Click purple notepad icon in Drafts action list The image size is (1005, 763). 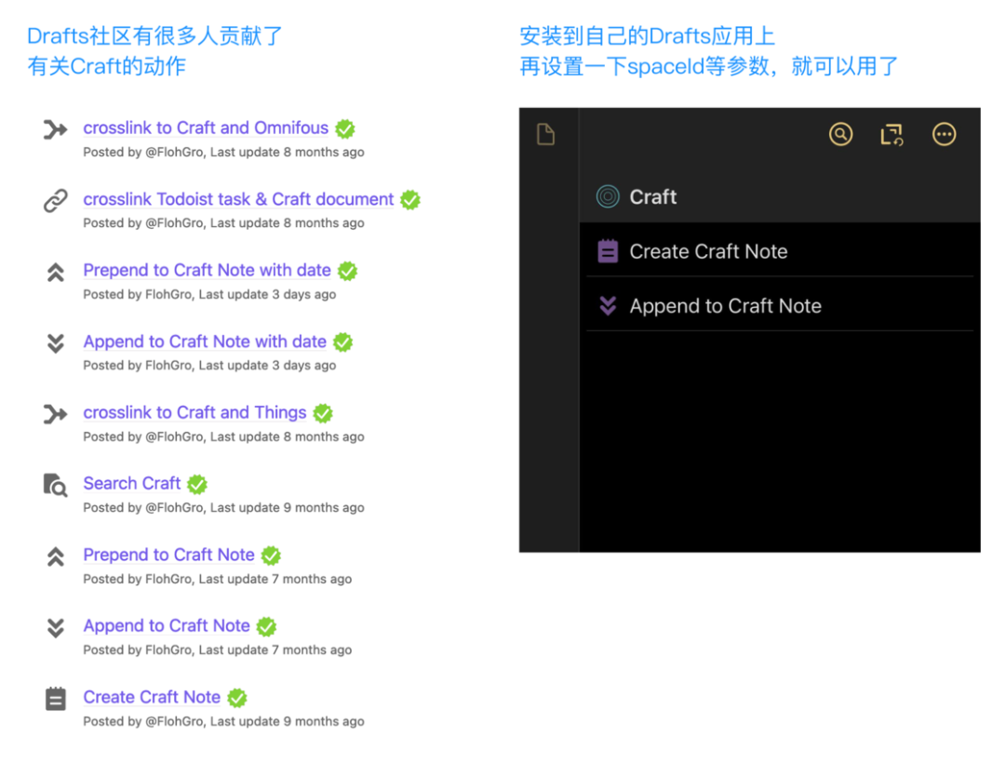coord(608,251)
